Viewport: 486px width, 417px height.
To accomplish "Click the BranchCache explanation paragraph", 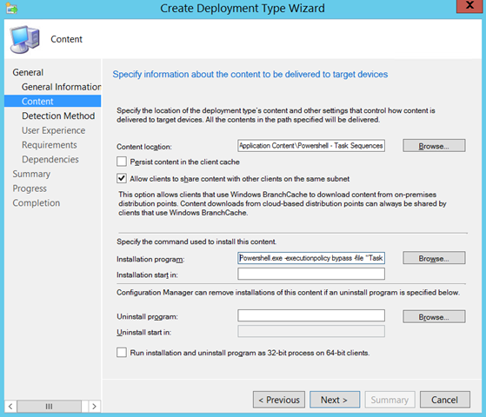I will coord(283,203).
